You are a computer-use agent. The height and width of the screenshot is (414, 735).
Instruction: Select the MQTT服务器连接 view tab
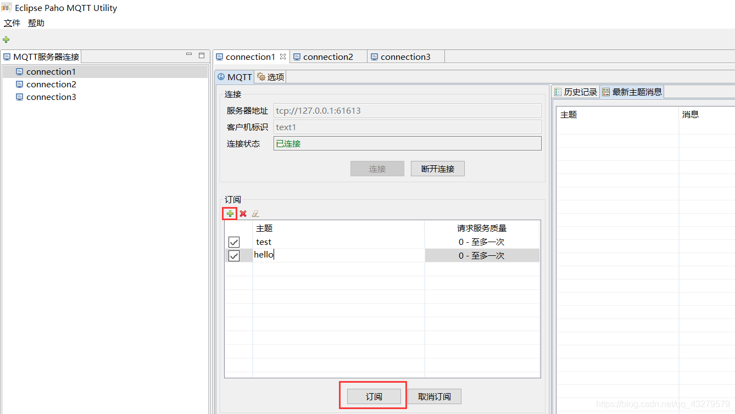[41, 57]
